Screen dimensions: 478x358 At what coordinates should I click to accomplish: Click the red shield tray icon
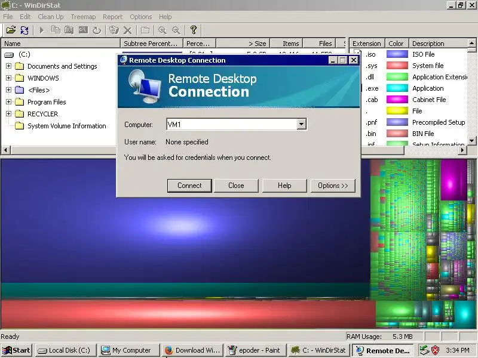436,350
